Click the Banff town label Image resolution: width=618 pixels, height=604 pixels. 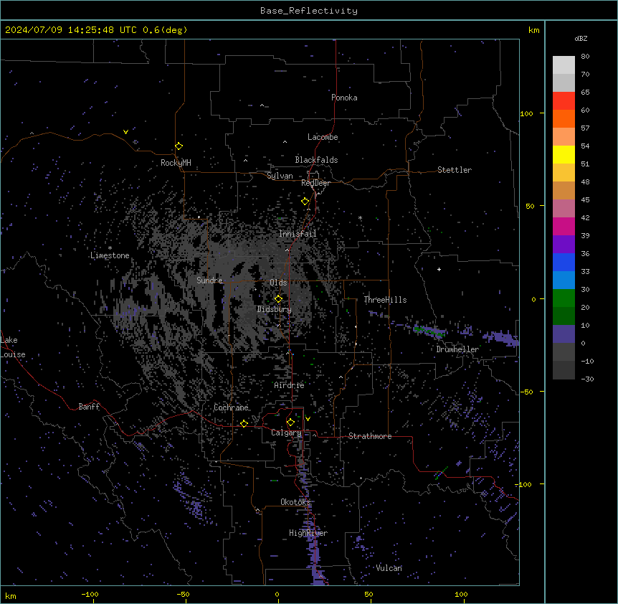(x=89, y=407)
